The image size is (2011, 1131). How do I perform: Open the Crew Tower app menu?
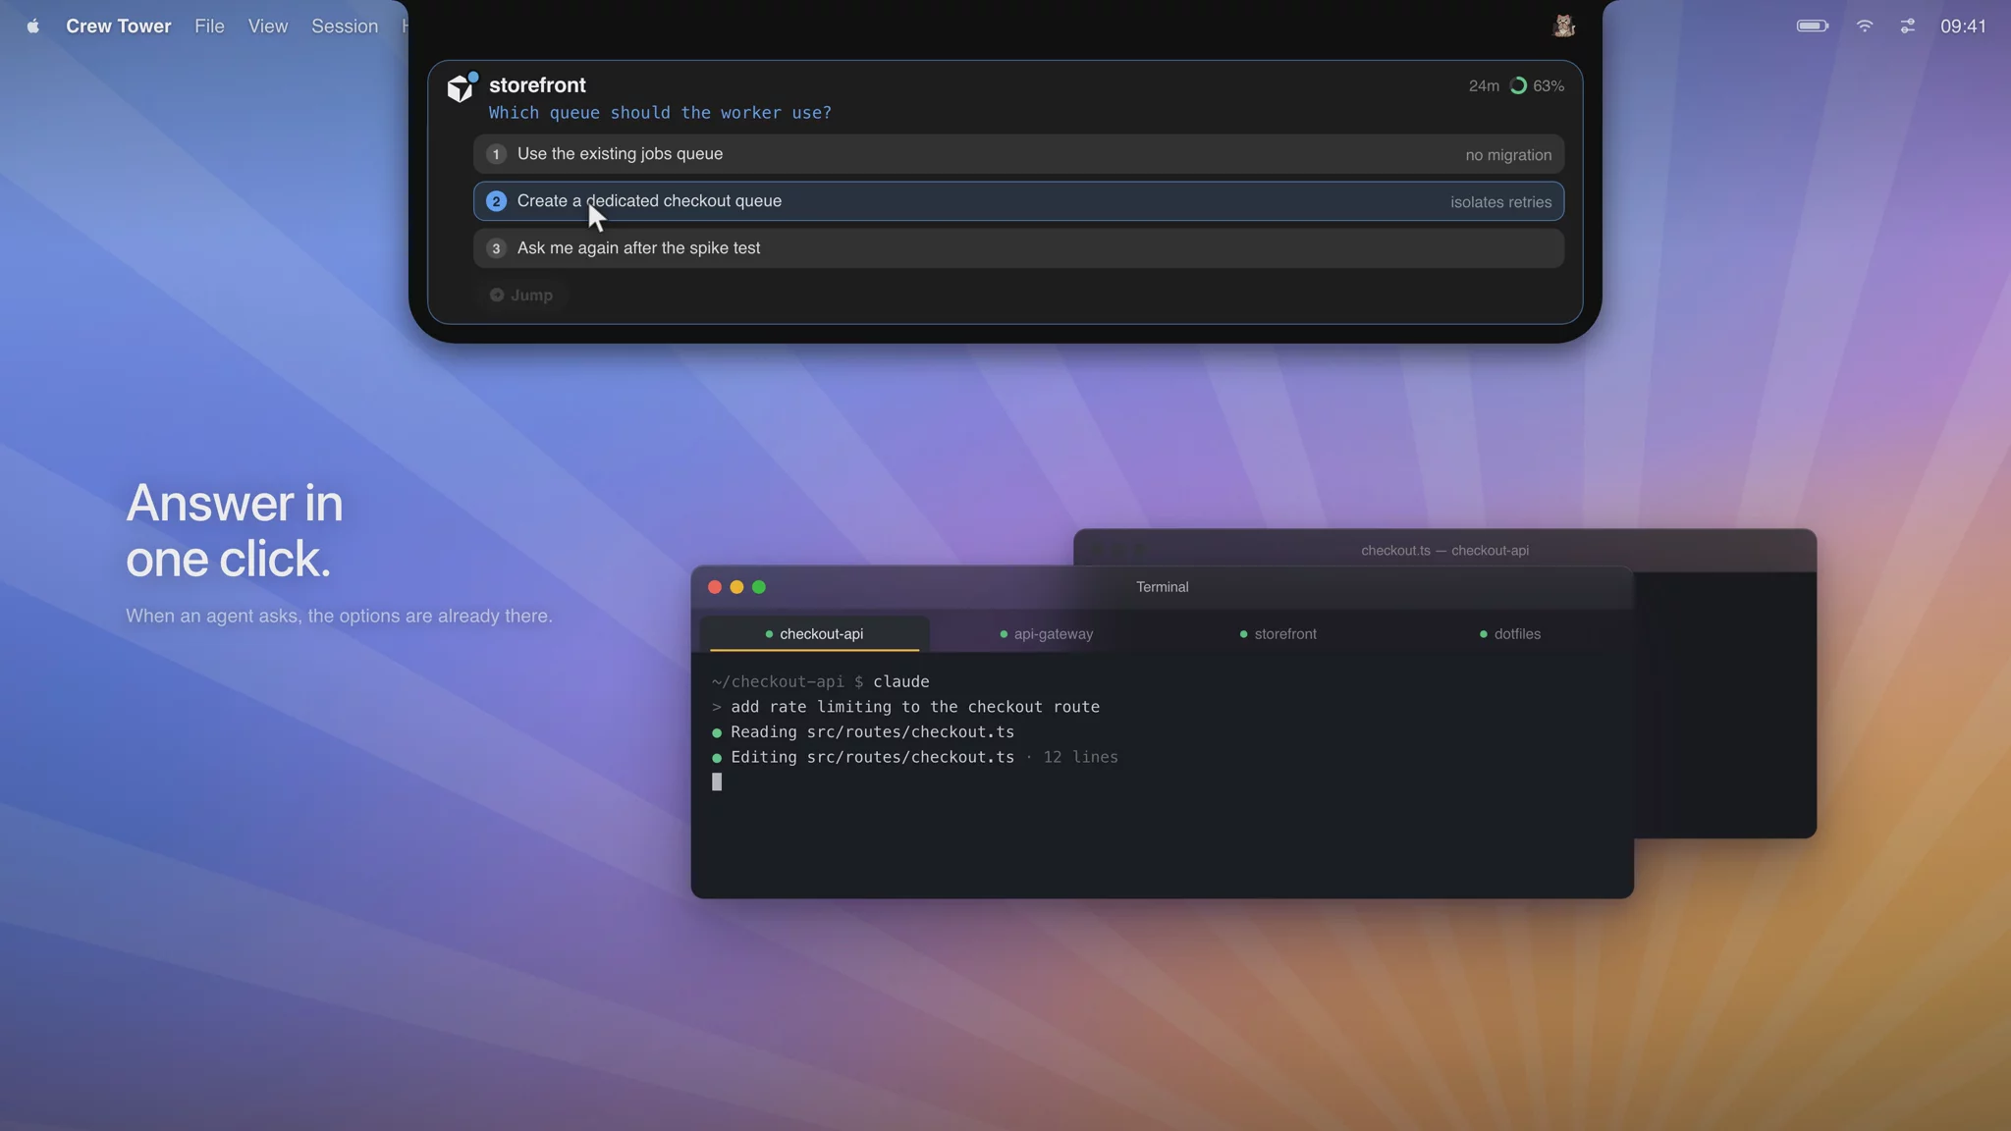tap(119, 27)
